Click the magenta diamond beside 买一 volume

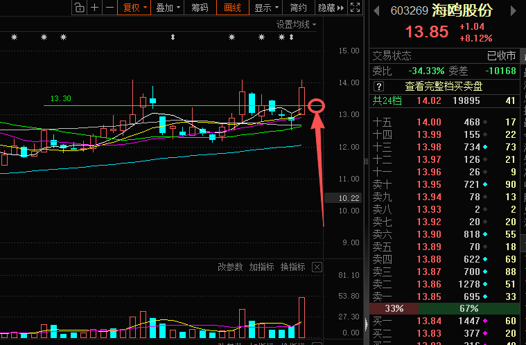point(485,321)
